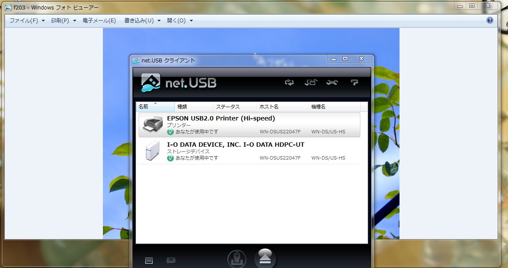Click あなたが使用中です status under EPSON printer
This screenshot has height=268, width=508.
pos(197,132)
